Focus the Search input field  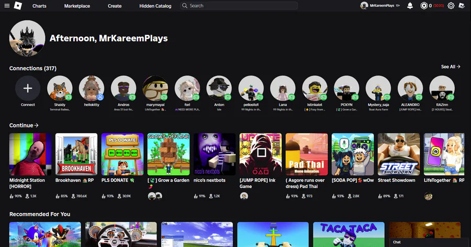tap(239, 6)
